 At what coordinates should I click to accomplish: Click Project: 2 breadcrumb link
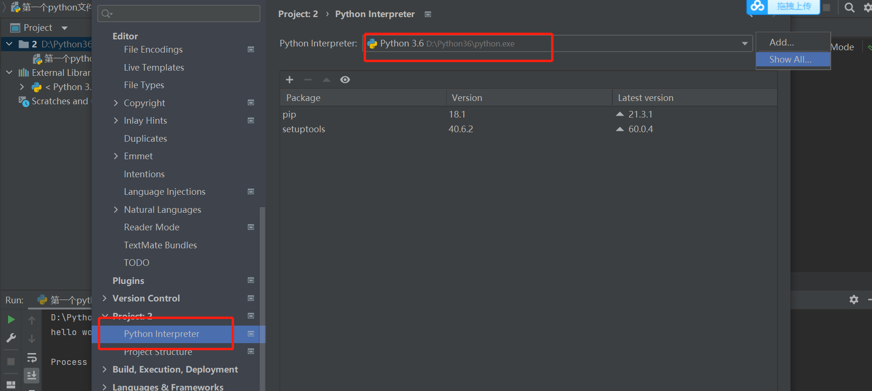pyautogui.click(x=298, y=14)
